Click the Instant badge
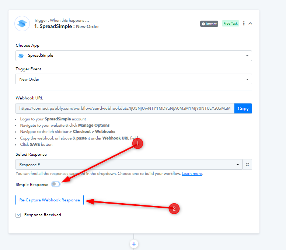 pyautogui.click(x=209, y=24)
